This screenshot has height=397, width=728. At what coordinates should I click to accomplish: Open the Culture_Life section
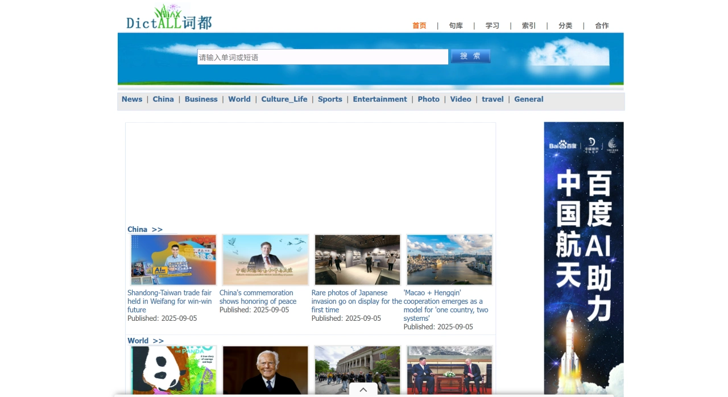[284, 99]
